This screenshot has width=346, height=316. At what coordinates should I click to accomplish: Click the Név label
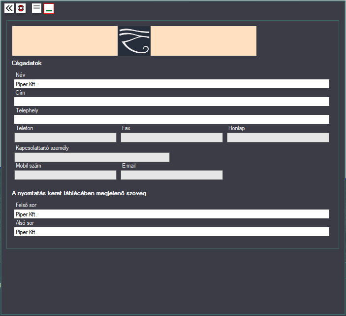coord(21,75)
